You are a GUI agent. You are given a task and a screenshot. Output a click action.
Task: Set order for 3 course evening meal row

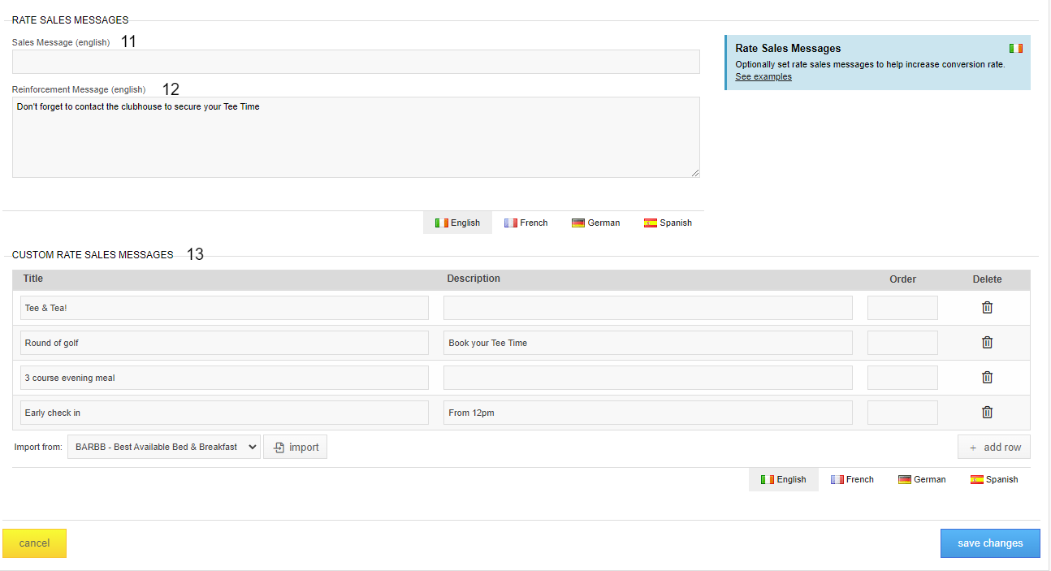click(902, 378)
